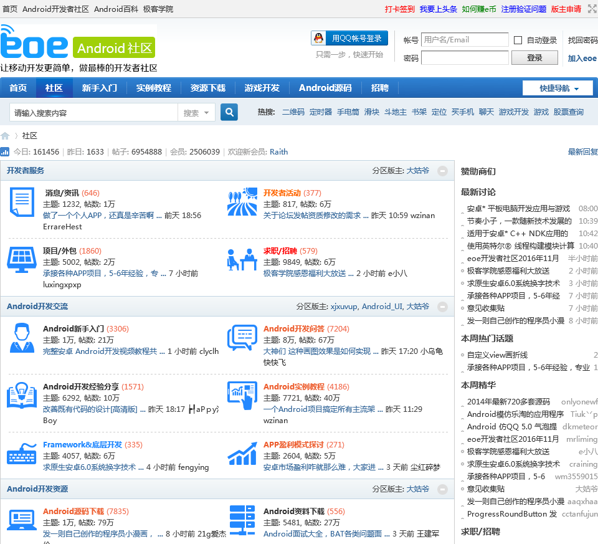Open Android源码 in the nav bar
Image resolution: width=598 pixels, height=544 pixels.
[x=325, y=88]
